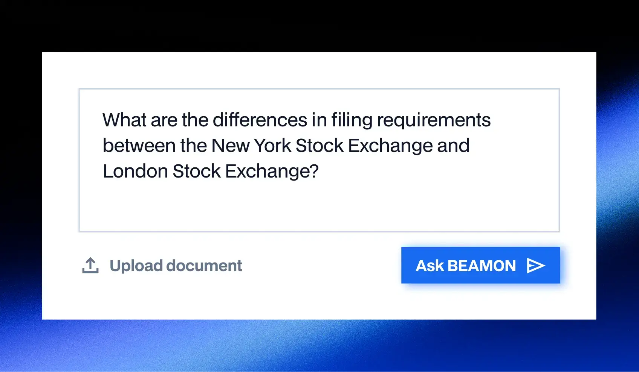This screenshot has width=639, height=372.
Task: Click the word "requirements" in the query
Action: pyautogui.click(x=434, y=121)
